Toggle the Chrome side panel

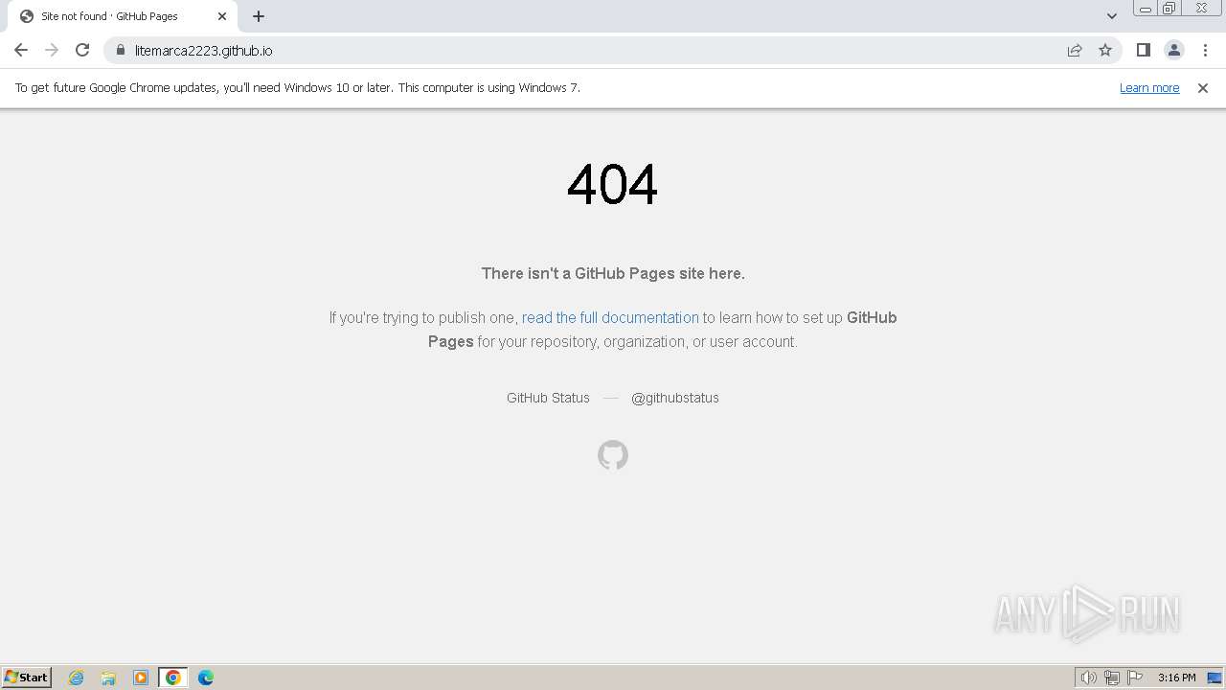click(1143, 50)
